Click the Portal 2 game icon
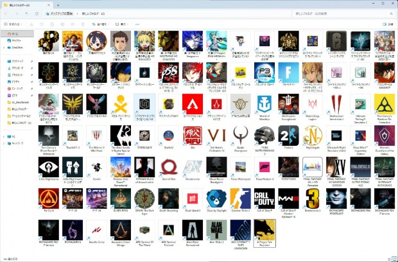The width and height of the screenshot is (398, 262). (289, 135)
